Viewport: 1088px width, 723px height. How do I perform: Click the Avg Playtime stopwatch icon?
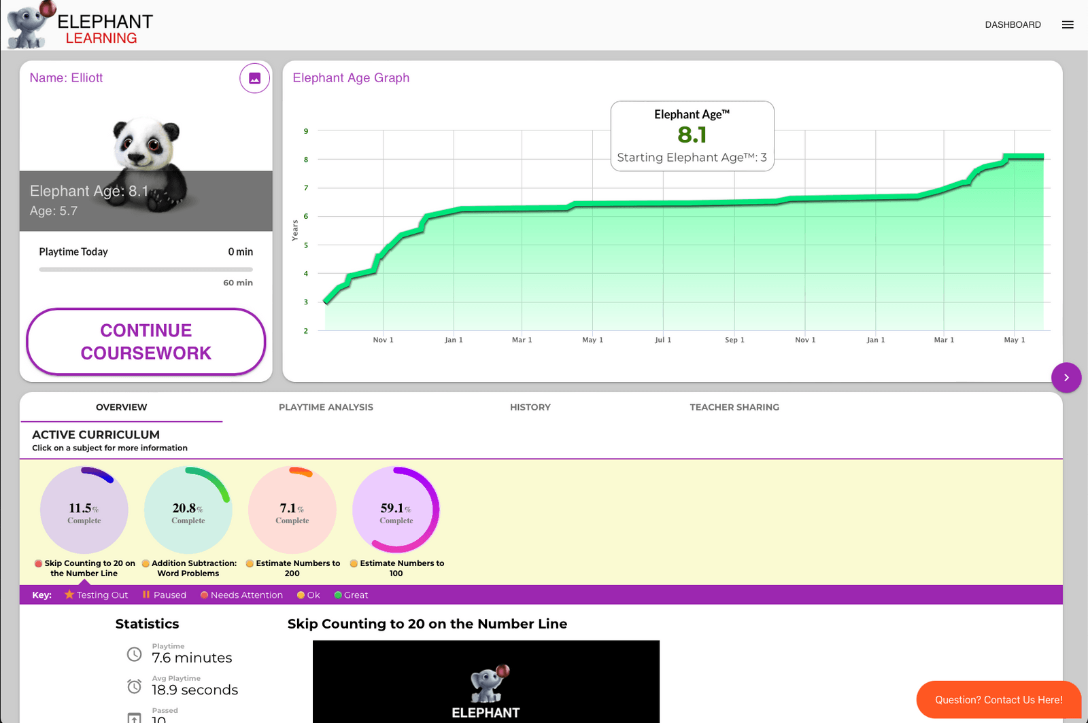pos(135,686)
